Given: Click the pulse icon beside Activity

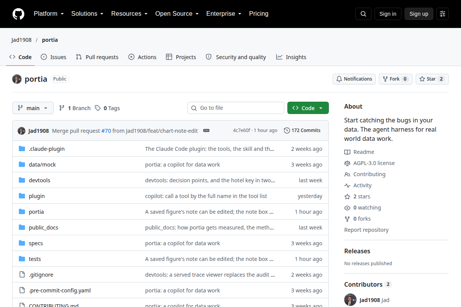Looking at the screenshot, I should (x=347, y=185).
